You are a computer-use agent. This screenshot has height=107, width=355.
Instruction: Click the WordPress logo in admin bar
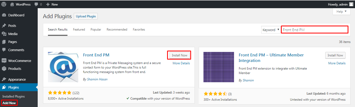4,4
